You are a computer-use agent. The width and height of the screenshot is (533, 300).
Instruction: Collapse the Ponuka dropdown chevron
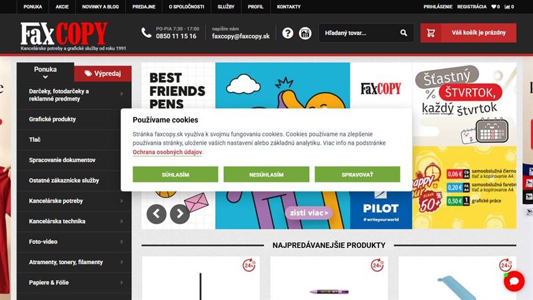click(45, 77)
